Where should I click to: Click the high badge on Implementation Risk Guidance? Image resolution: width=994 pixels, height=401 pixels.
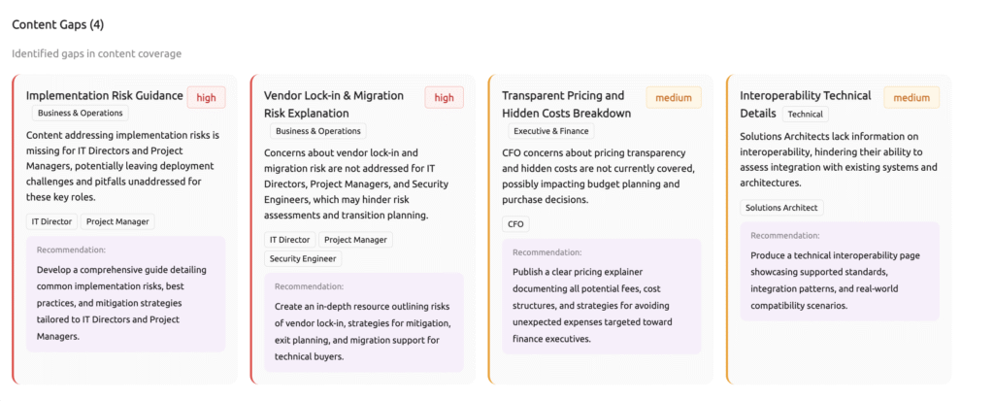(207, 97)
